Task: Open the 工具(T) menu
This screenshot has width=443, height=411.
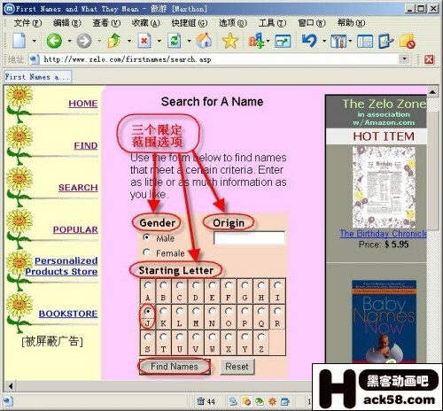Action: point(272,23)
